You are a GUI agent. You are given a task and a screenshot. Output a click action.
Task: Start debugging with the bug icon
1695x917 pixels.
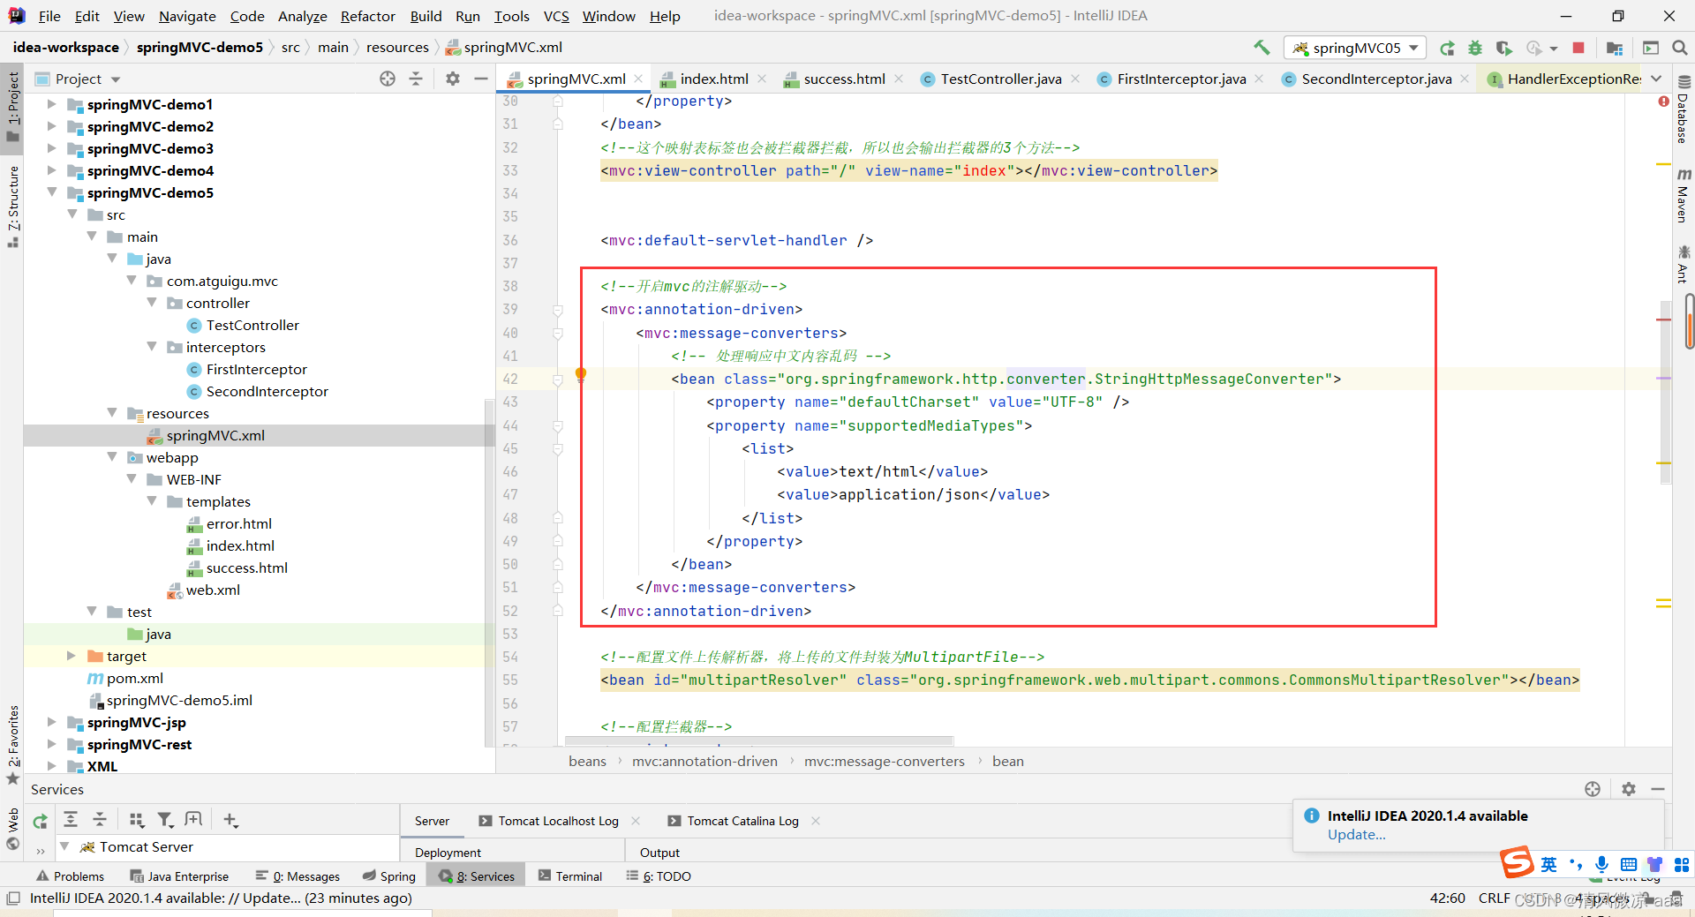click(1475, 48)
